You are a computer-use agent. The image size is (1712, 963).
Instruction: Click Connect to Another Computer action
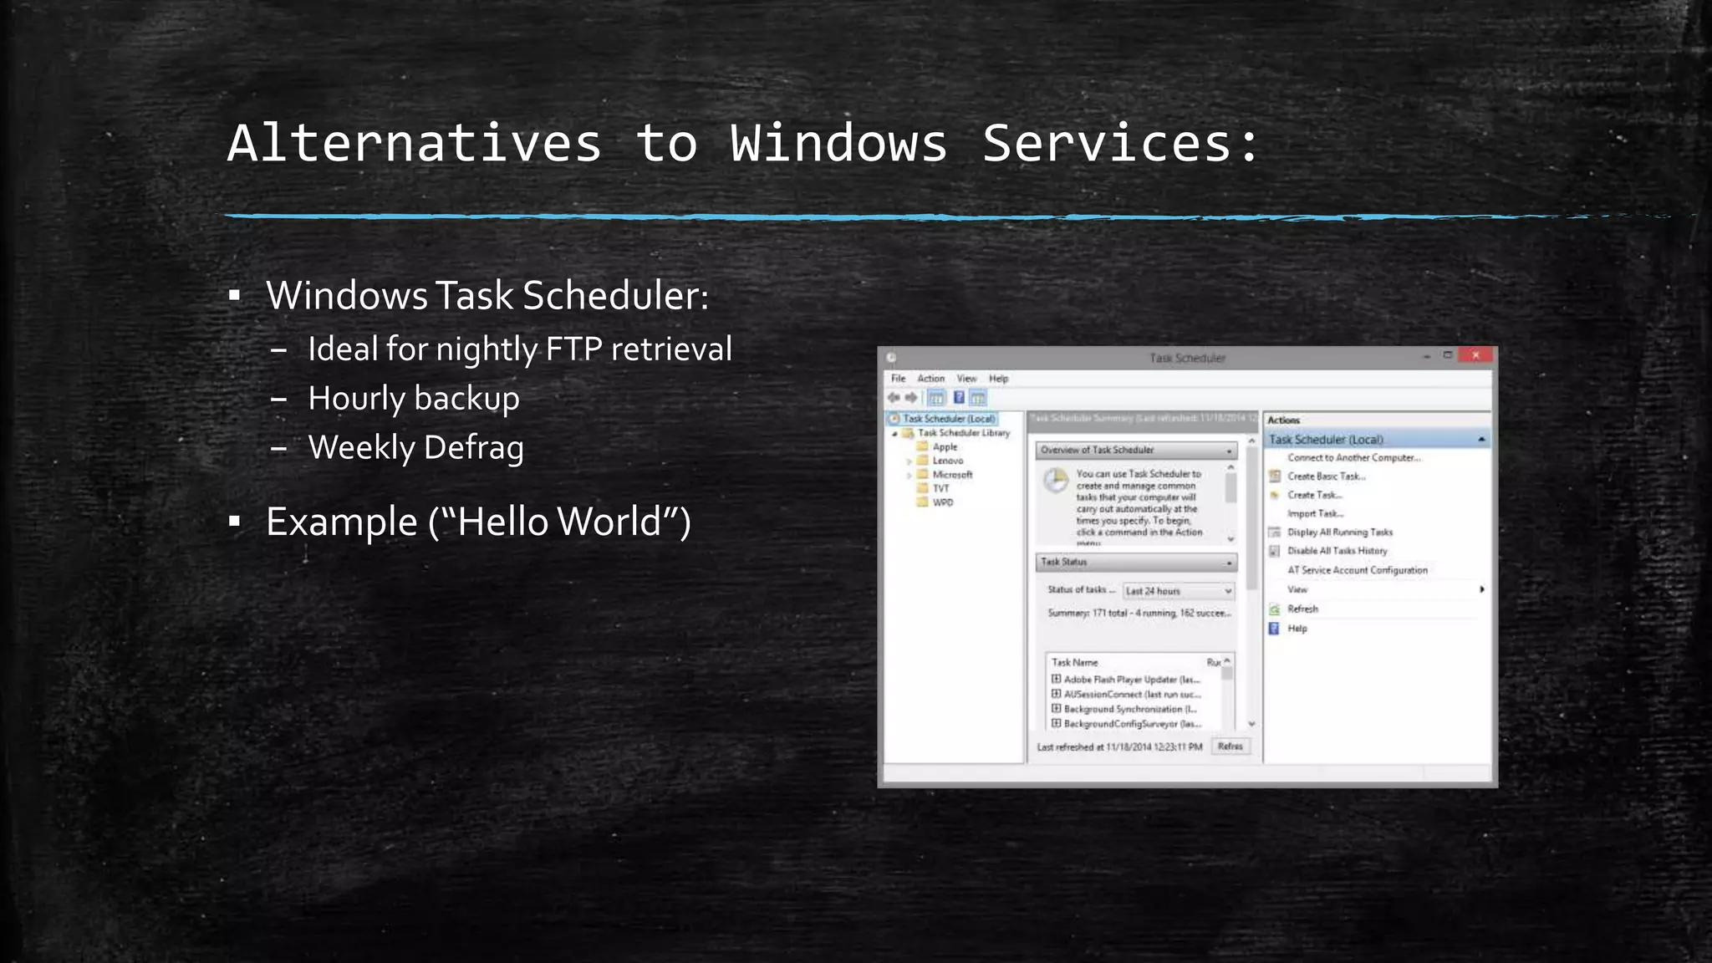1354,457
